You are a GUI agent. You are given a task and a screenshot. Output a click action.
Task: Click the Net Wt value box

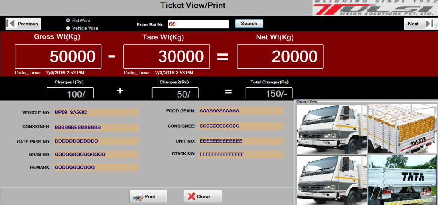tap(280, 56)
